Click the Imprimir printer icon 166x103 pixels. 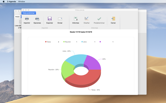27,19
